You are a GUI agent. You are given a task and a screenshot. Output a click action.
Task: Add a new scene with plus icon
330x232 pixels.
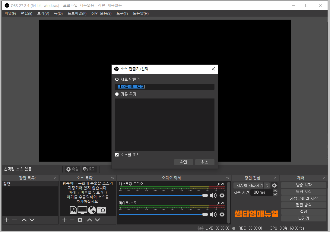coord(7,220)
